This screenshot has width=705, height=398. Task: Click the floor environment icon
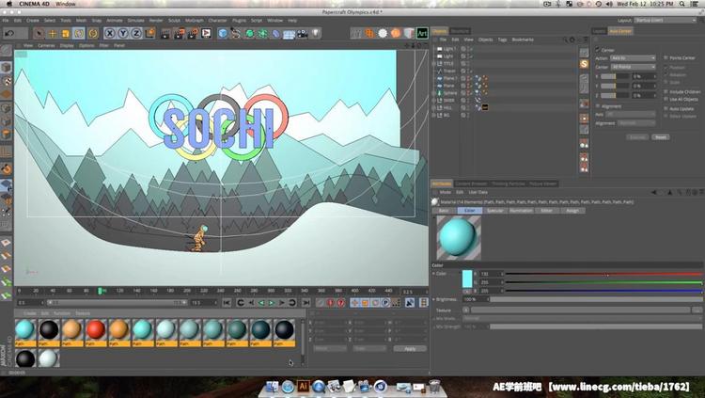tap(289, 33)
